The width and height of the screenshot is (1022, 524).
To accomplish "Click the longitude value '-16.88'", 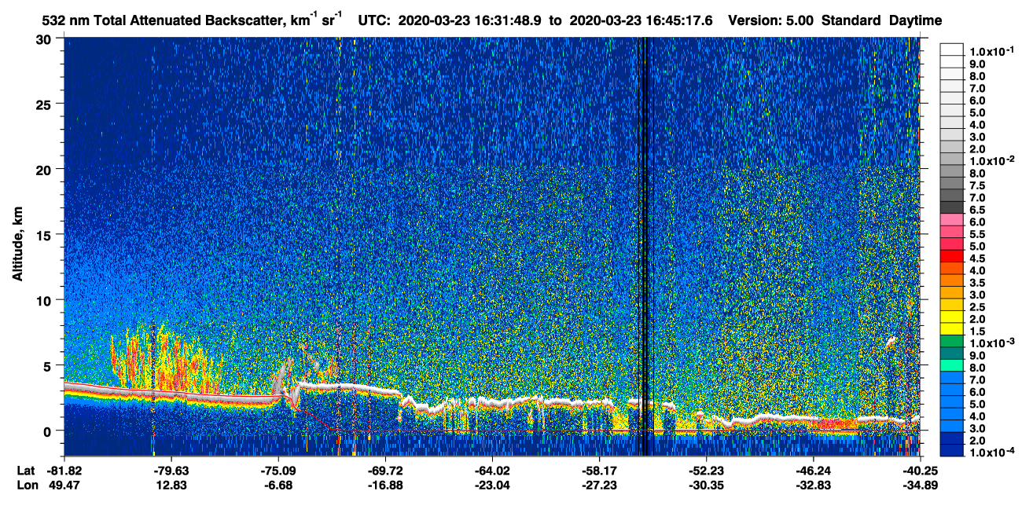I will 385,486.
